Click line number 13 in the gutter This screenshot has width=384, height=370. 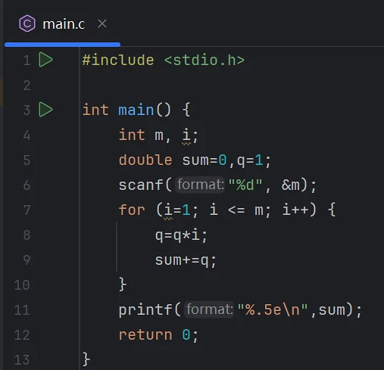click(22, 360)
